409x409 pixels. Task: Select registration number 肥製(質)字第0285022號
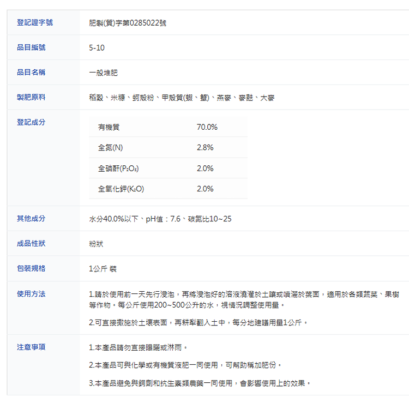(x=127, y=23)
